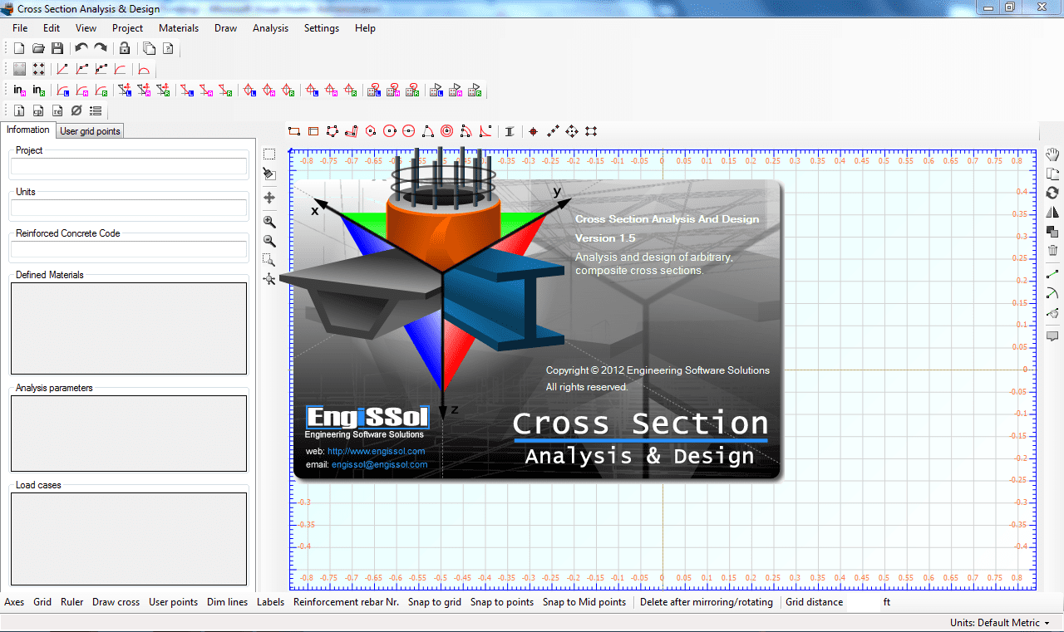Toggle Axes display in bottom bar

pos(14,602)
